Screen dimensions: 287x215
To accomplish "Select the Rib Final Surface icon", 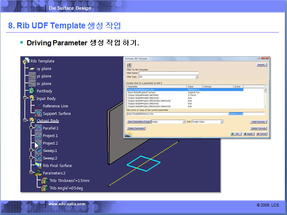I will pos(38,165).
